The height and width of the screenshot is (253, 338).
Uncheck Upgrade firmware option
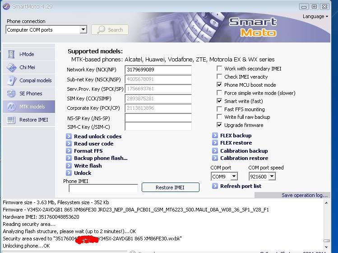click(x=219, y=125)
